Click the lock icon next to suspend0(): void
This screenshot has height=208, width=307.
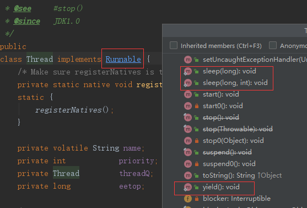point(197,164)
